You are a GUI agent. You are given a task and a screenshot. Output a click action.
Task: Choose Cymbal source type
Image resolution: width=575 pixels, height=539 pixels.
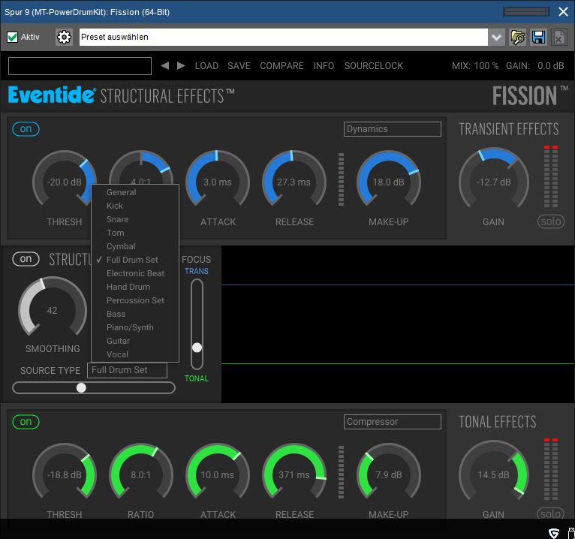(135, 246)
